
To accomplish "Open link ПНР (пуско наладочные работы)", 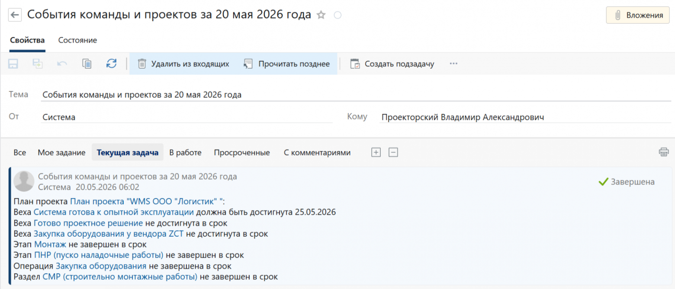I will point(99,255).
